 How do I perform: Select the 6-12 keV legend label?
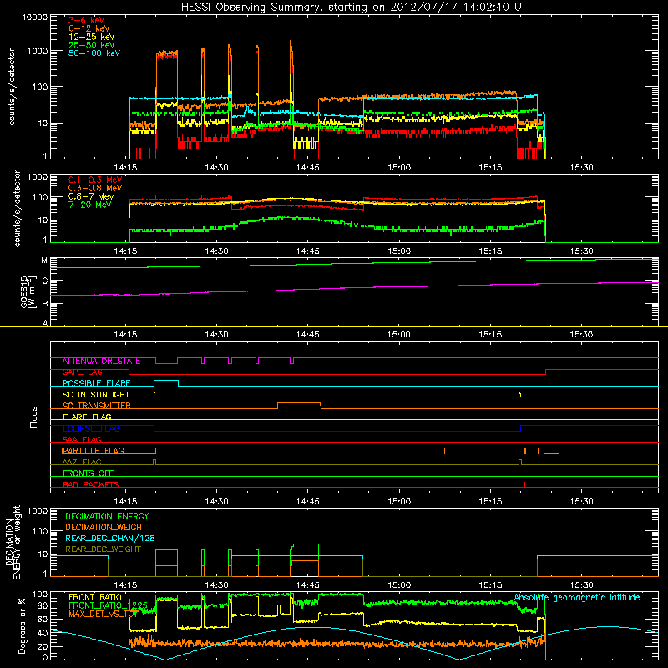point(89,28)
